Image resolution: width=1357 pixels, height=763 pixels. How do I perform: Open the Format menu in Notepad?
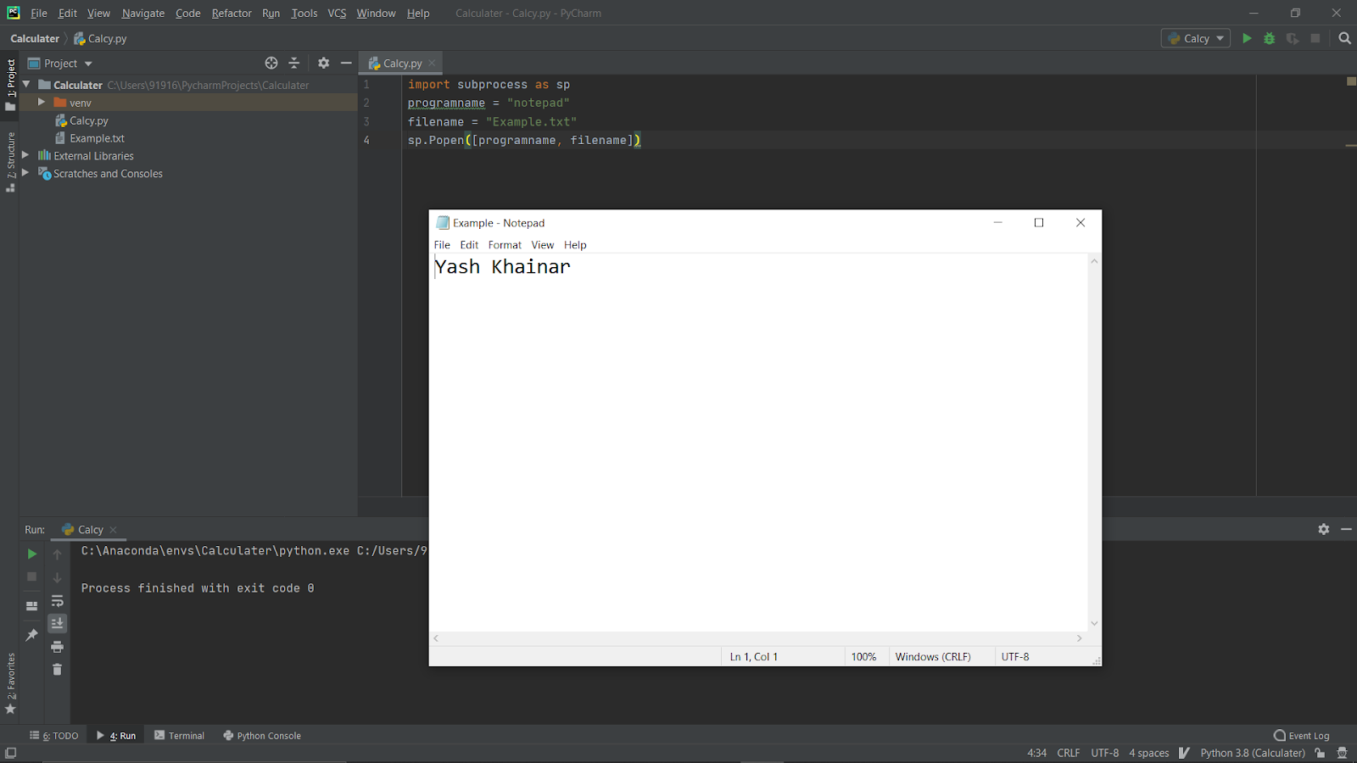(x=504, y=245)
